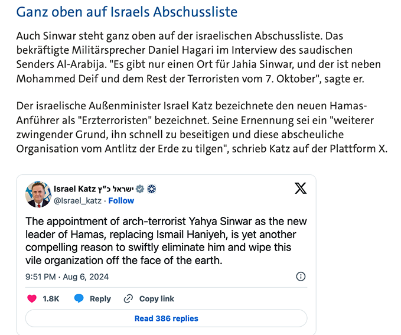Click the Read 386 replies button
This screenshot has width=401, height=335.
(166, 318)
